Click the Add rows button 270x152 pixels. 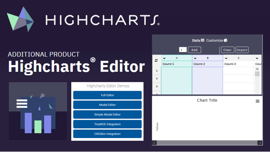coord(194,50)
